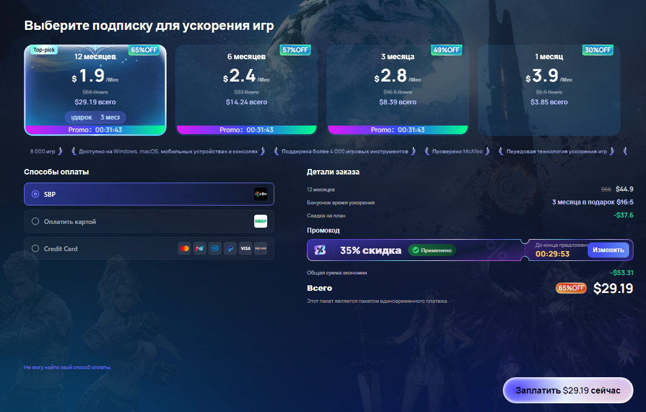This screenshot has height=412, width=646.
Task: Click the 65%OFF badge on 12-month card
Action: [x=144, y=50]
